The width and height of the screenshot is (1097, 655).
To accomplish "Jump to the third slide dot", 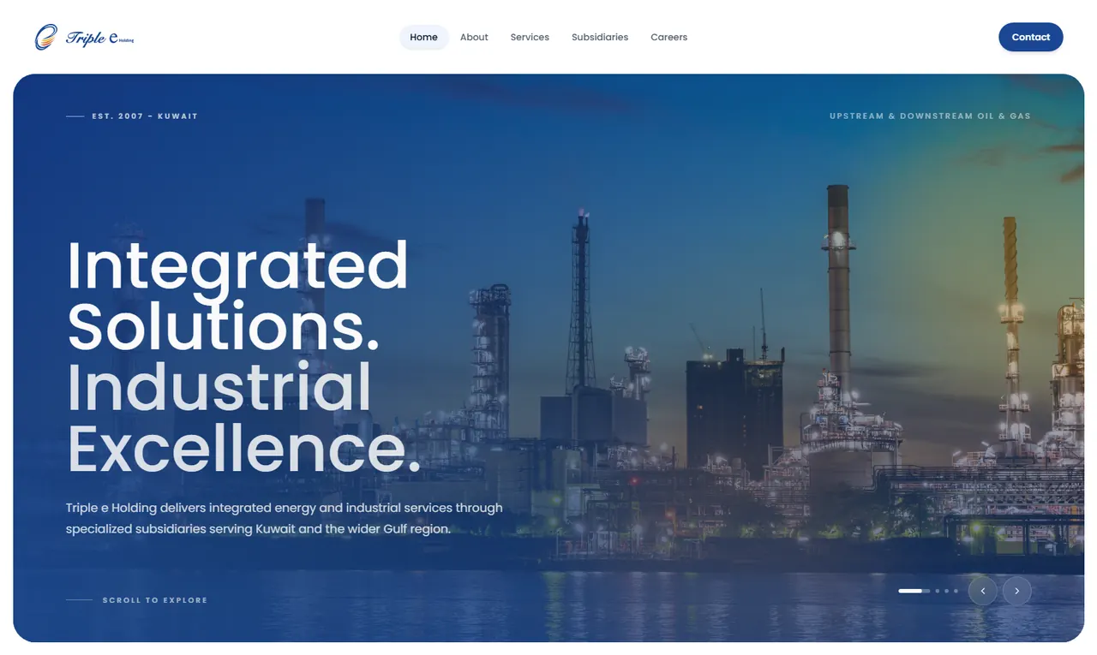I will (947, 591).
